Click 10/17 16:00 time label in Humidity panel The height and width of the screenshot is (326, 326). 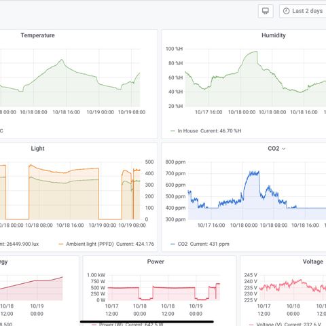(x=209, y=112)
